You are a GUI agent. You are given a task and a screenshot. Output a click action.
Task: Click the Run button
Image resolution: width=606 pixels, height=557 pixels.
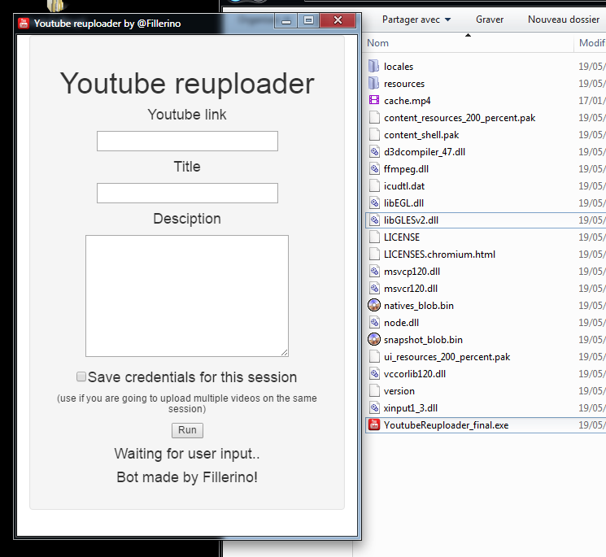coord(187,430)
